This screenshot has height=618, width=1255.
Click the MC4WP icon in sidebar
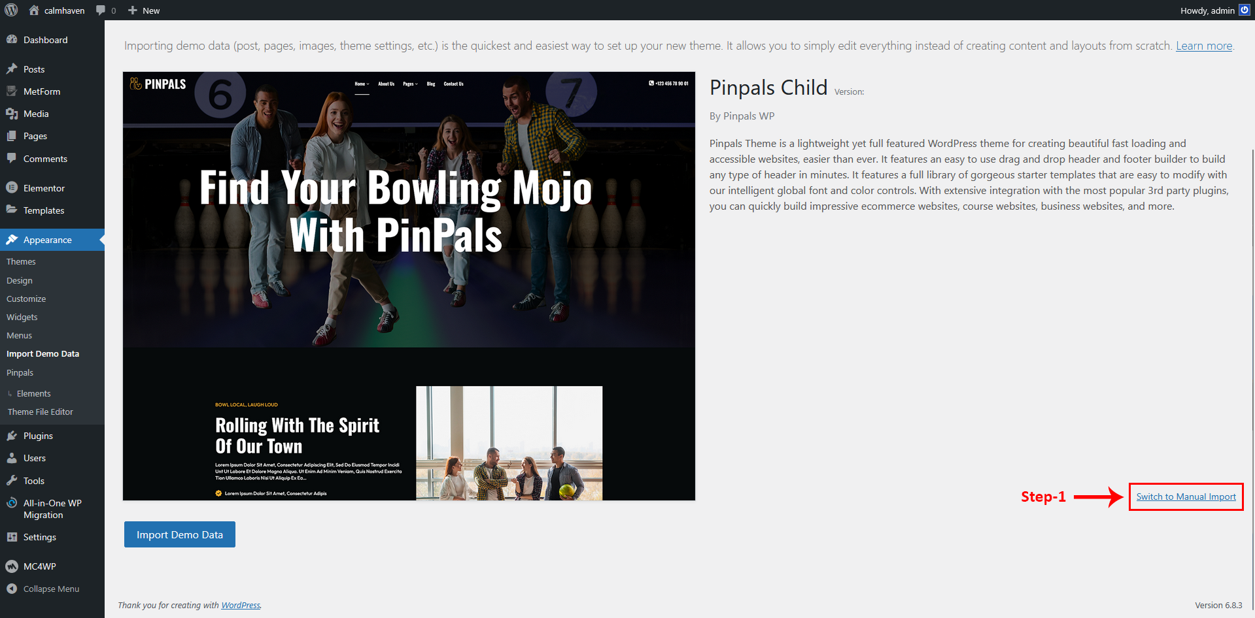tap(12, 566)
